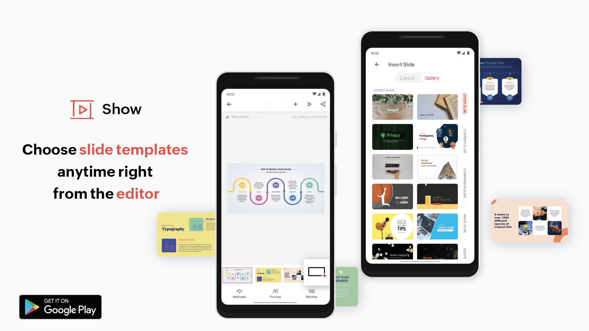Select the Privacy content slide template
Viewport: 589px width, 331px height.
point(392,136)
